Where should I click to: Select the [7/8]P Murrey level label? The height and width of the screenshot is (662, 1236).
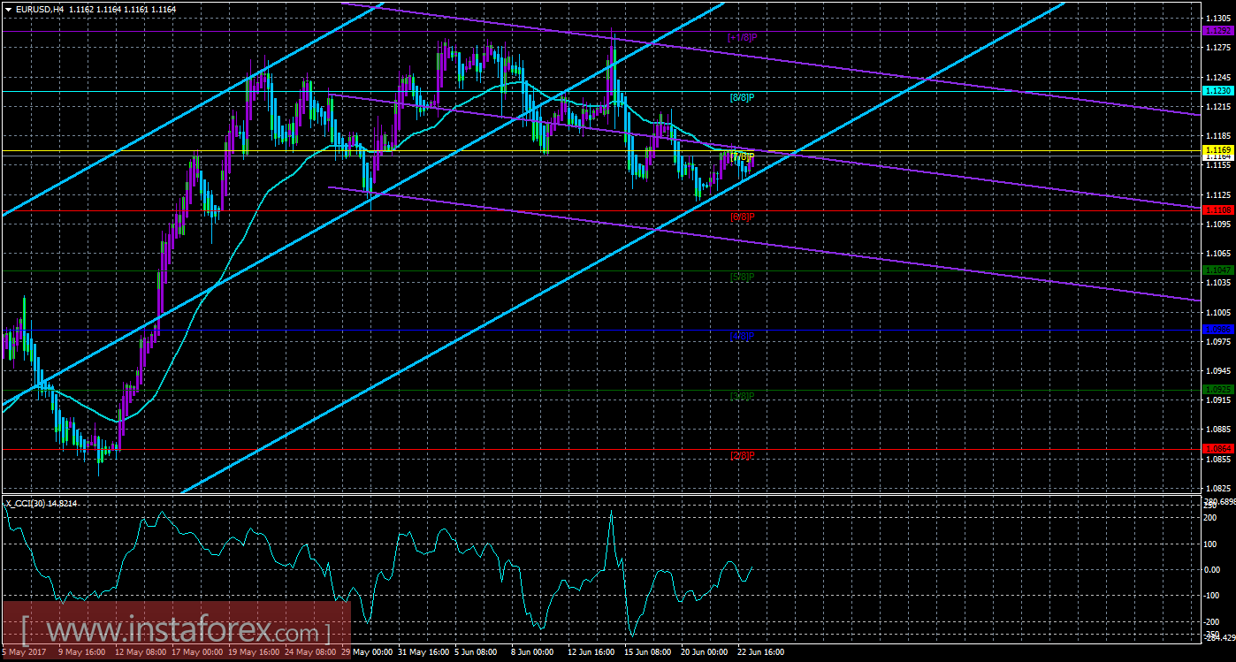click(x=742, y=156)
